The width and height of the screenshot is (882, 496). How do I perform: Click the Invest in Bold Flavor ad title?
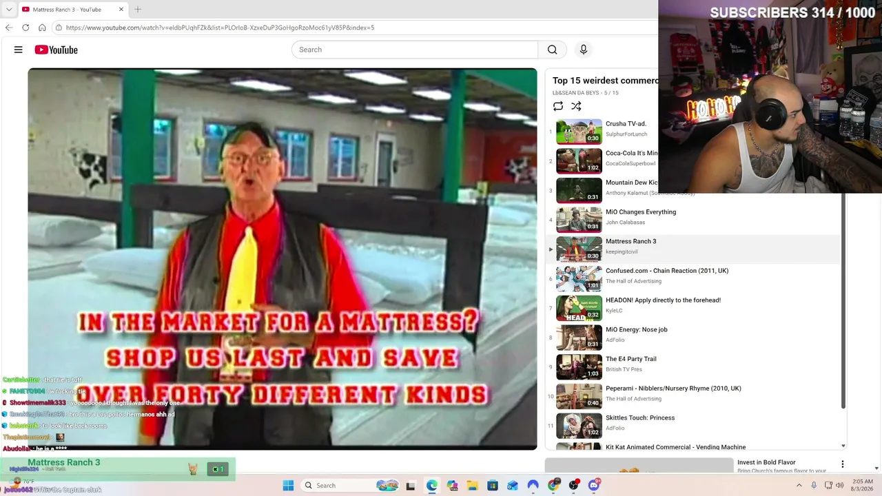coord(766,462)
